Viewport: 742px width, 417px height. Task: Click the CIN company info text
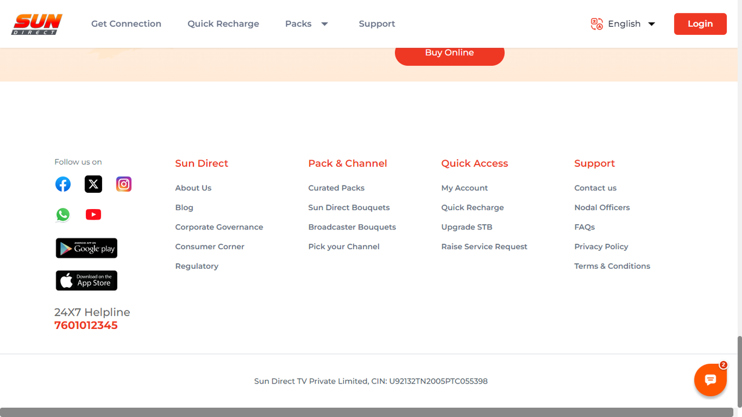(371, 381)
